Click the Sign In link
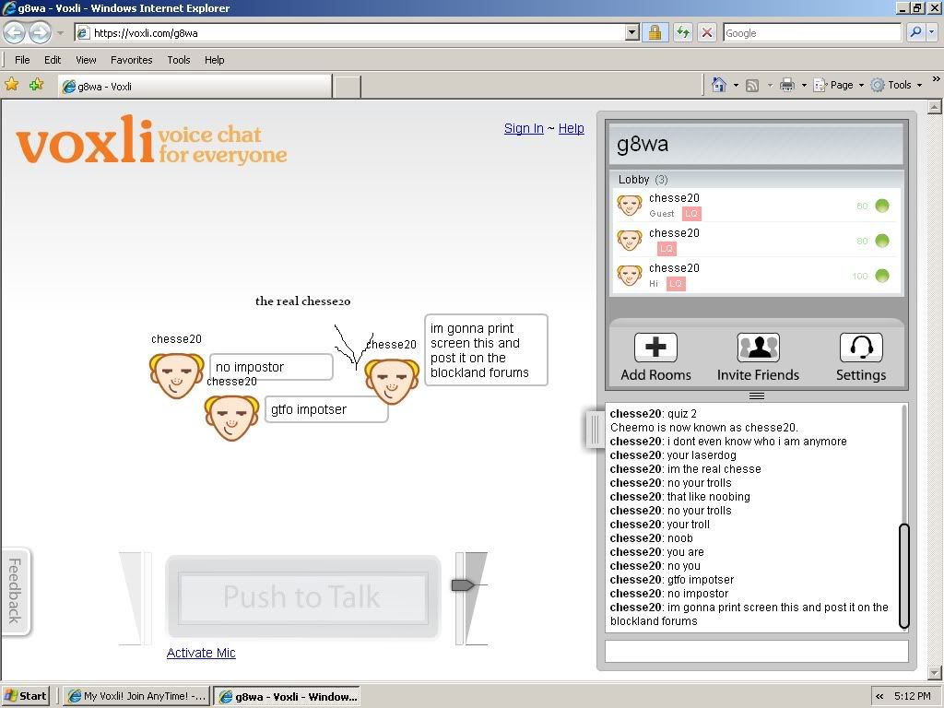The width and height of the screenshot is (944, 708). 524,128
